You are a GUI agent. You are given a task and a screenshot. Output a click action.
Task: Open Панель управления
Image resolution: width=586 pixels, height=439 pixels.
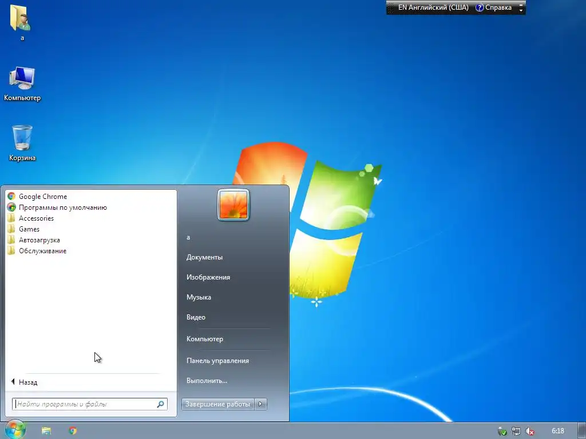217,361
